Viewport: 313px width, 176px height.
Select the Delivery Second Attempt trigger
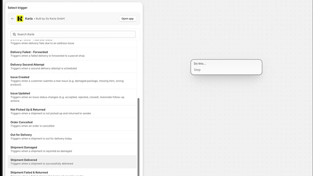[x=72, y=66]
